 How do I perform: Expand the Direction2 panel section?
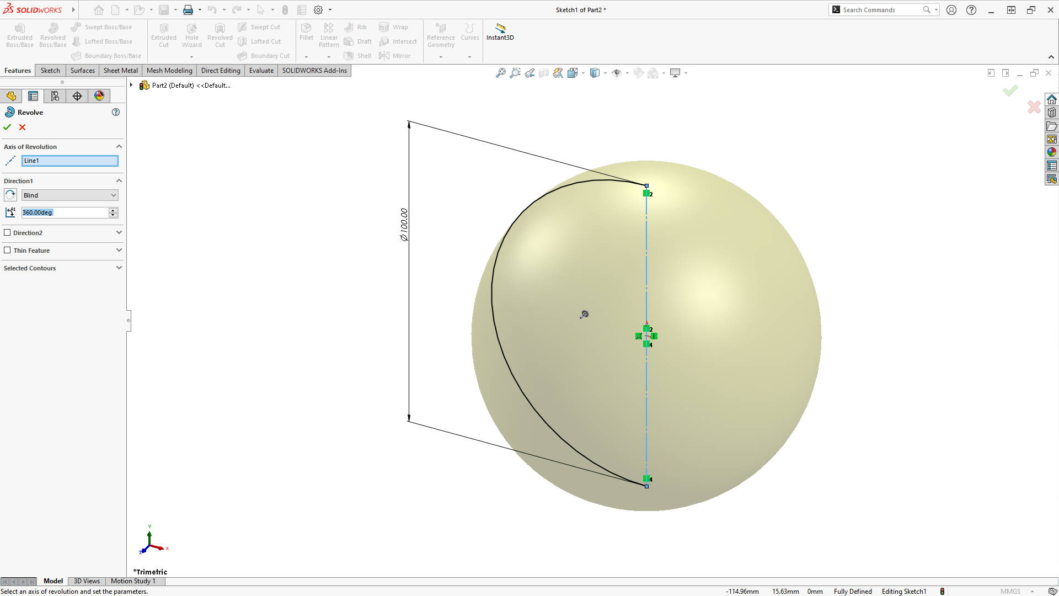(x=119, y=232)
